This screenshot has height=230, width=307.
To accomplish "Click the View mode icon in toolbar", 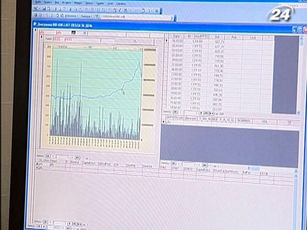I will point(36,9).
